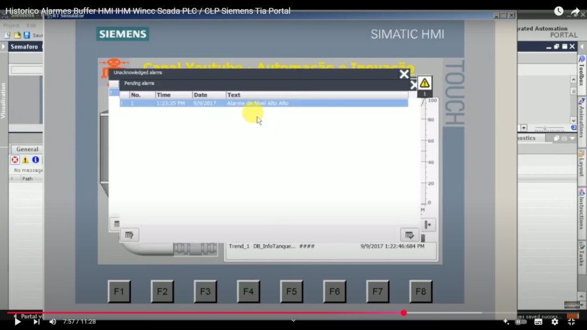Click the Share arrow icon

(x=575, y=11)
